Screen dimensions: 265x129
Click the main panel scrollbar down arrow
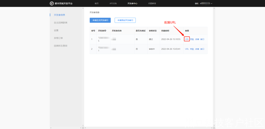click(x=214, y=125)
